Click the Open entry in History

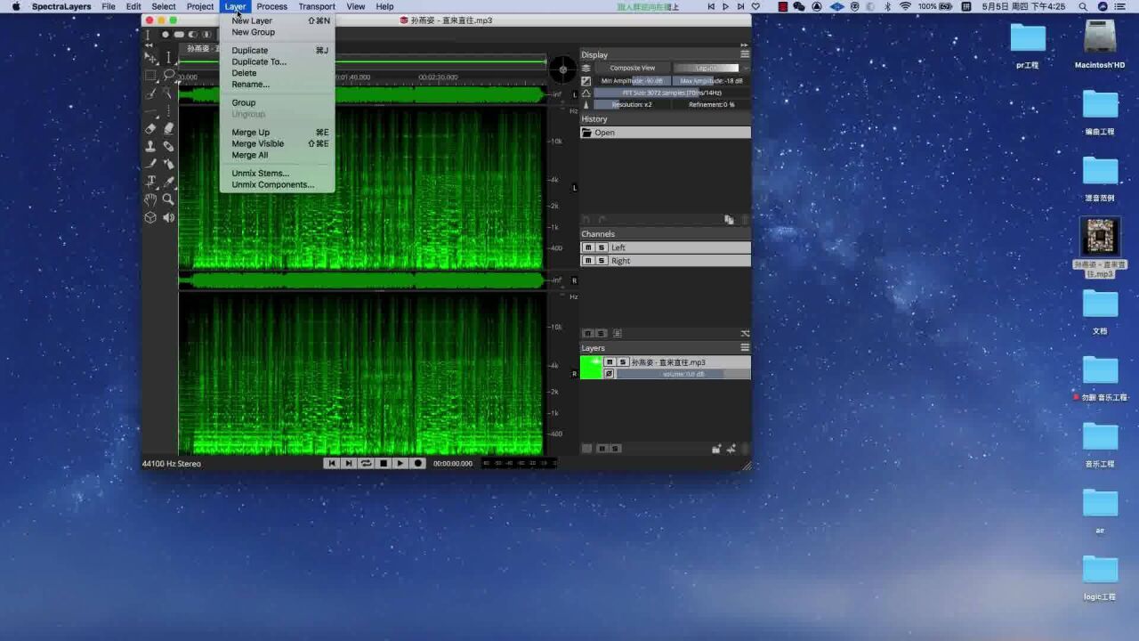605,133
